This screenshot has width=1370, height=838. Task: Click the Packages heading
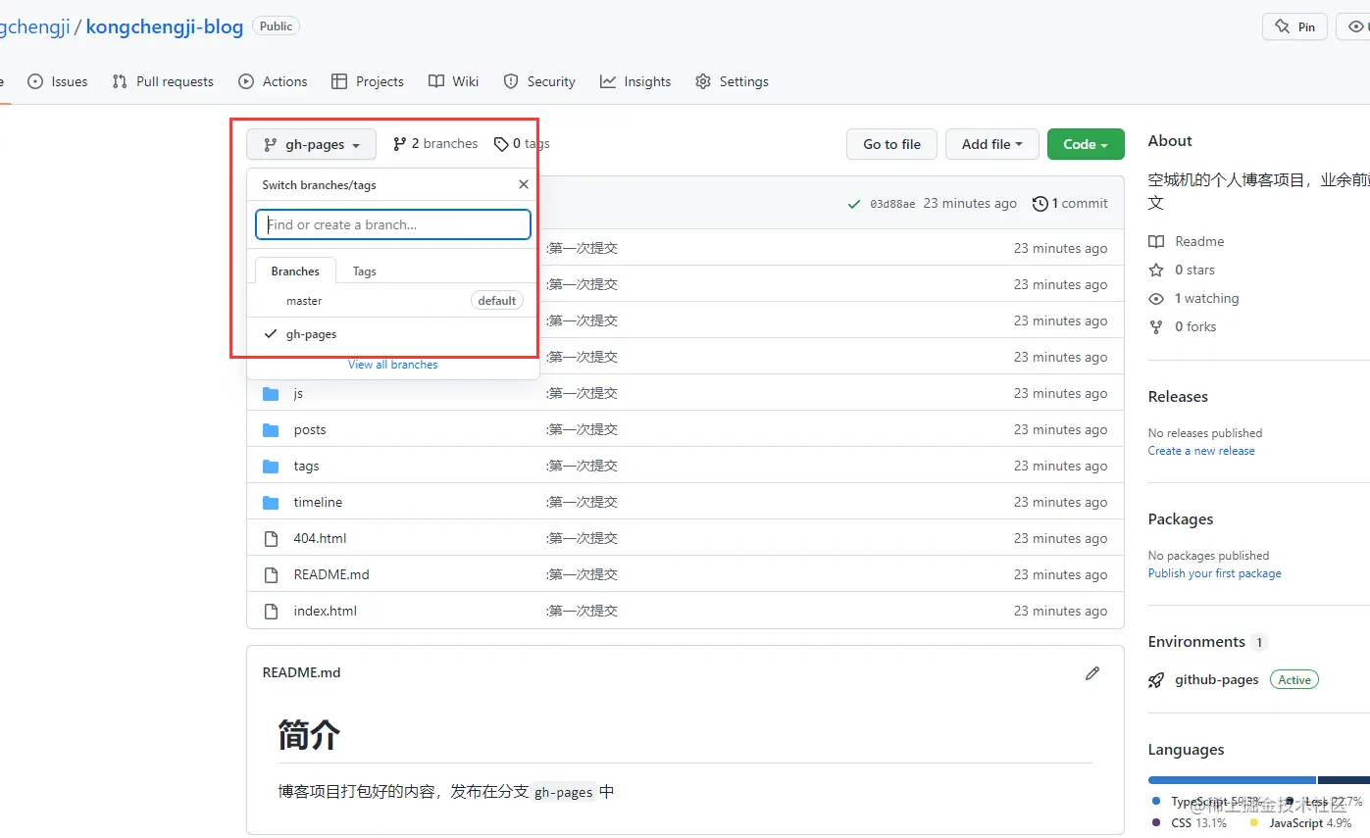(1181, 519)
